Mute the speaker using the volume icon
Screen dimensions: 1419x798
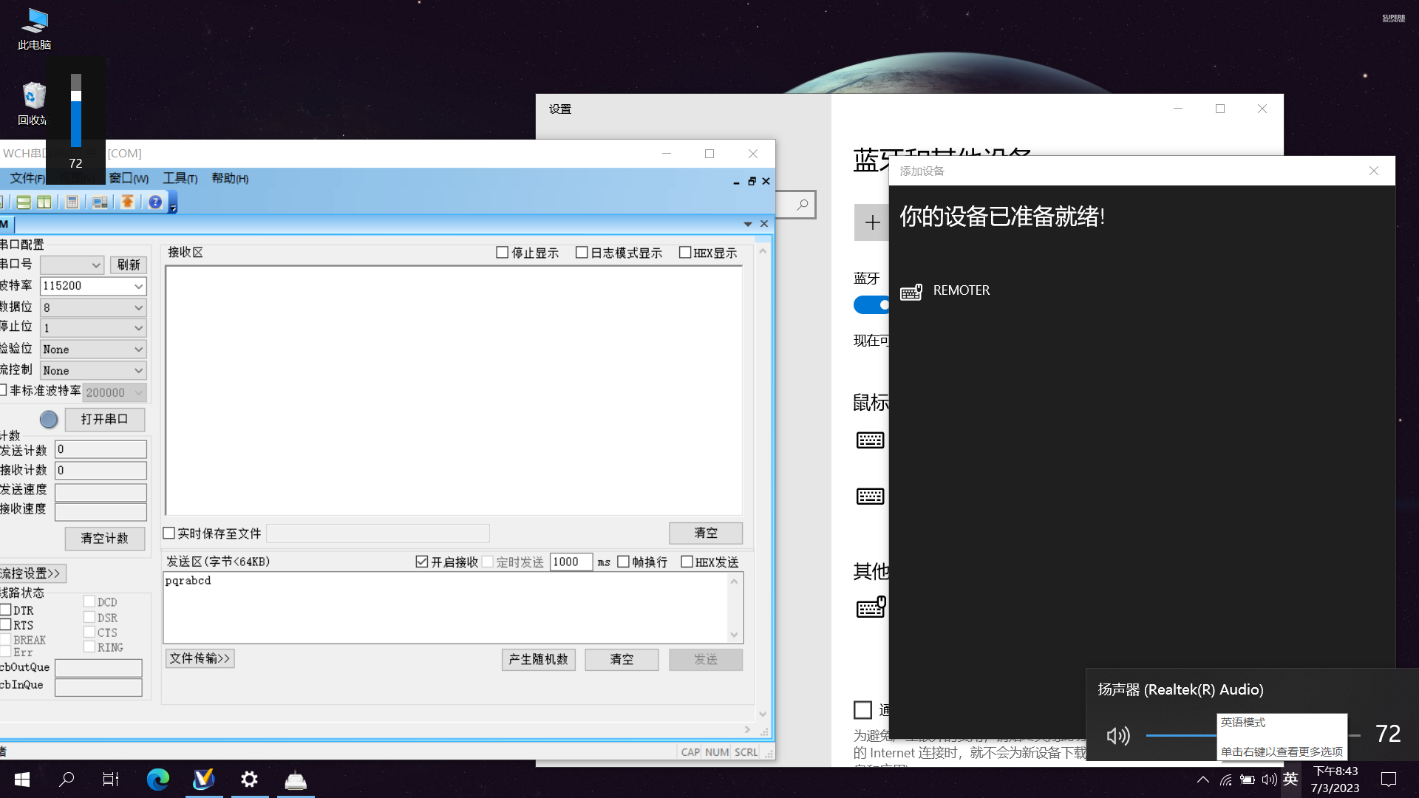(x=1117, y=735)
